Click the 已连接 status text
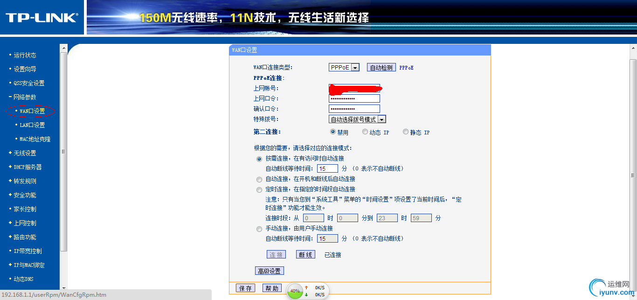This screenshot has height=300, width=637. [333, 255]
